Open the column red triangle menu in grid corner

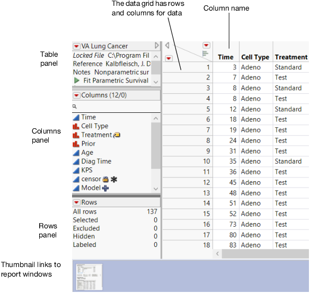tap(206, 45)
